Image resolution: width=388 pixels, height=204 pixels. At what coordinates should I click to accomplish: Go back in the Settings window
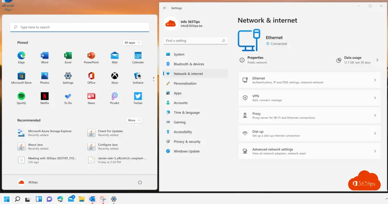tap(165, 8)
